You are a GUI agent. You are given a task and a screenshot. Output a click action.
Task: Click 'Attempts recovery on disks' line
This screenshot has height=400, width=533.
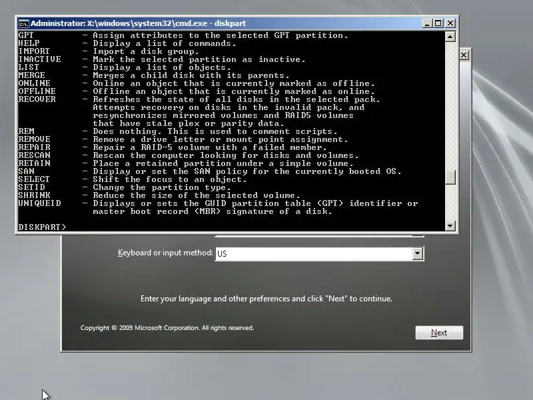[x=229, y=107]
